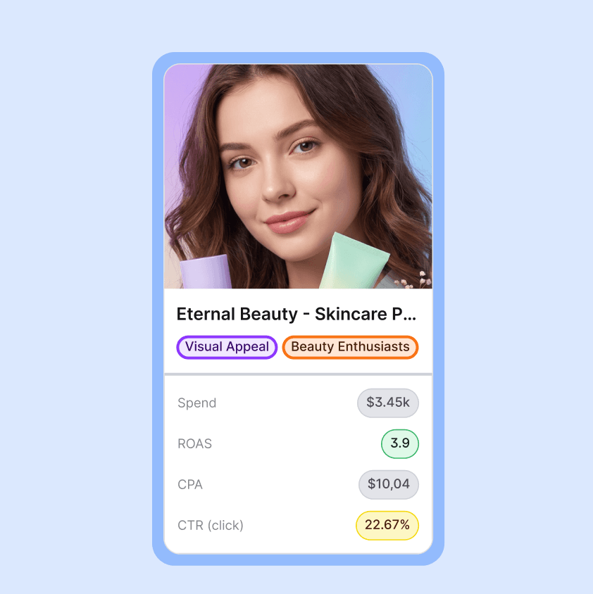This screenshot has height=594, width=593.
Task: Select the Beauty Enthusiasts tag
Action: point(350,347)
